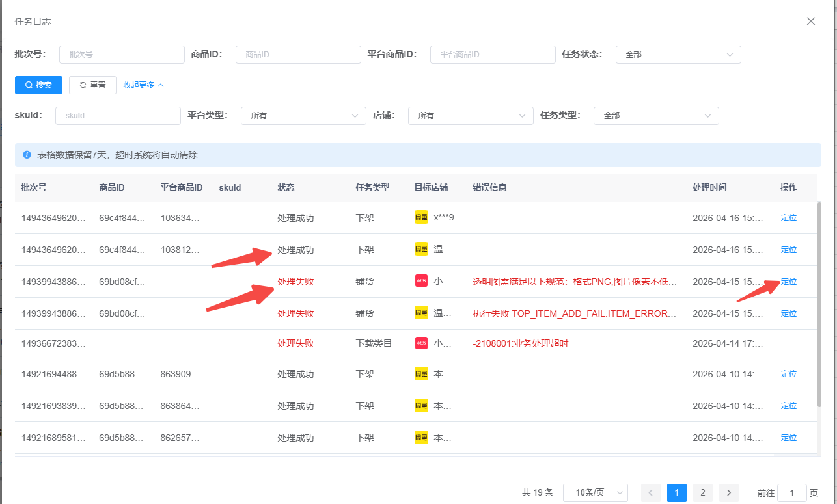Click 定位 in the TOP_ITEM_ADD_FAIL row
Screen dimensions: 837x504
coord(789,313)
